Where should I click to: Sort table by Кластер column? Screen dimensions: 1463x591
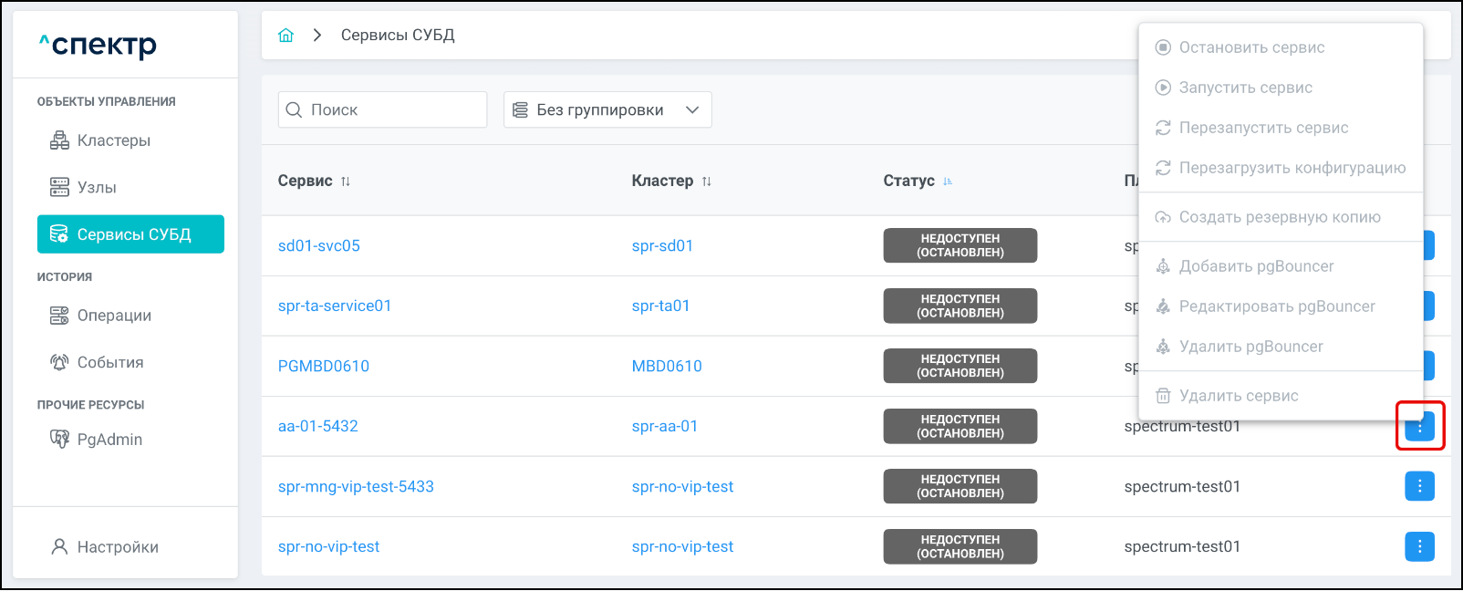pos(706,181)
